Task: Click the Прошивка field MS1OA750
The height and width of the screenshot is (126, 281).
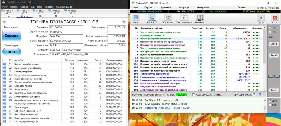Action: (66, 27)
